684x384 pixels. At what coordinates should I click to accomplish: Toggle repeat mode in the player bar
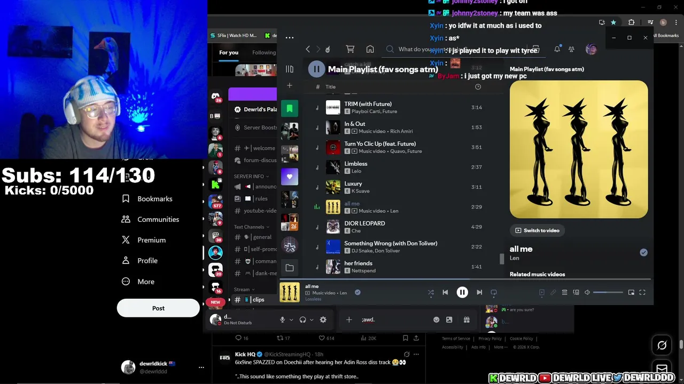point(494,292)
